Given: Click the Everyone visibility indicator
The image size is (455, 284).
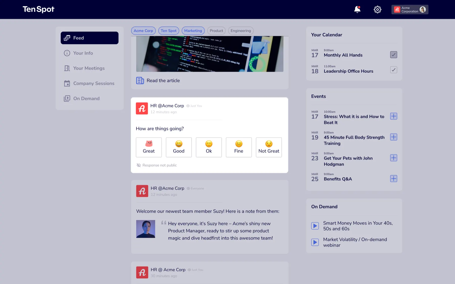Looking at the screenshot, I should 195,188.
